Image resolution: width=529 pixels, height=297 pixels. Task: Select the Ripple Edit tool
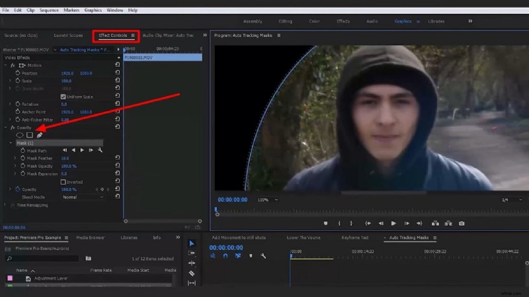click(192, 263)
